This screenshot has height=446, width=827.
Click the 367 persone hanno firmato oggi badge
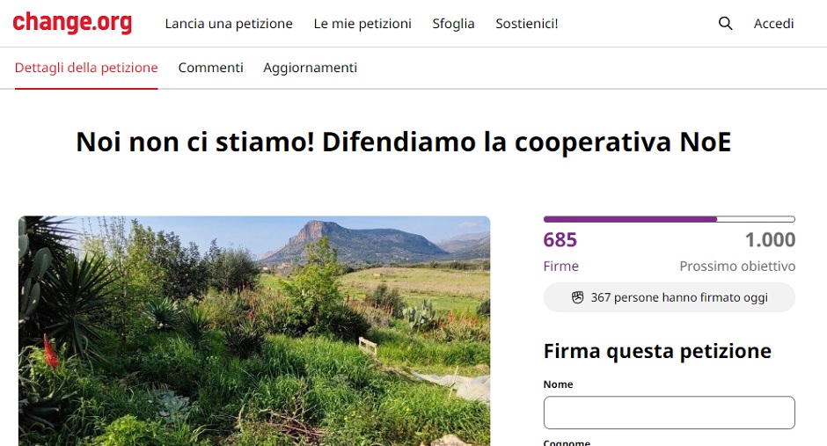670,297
